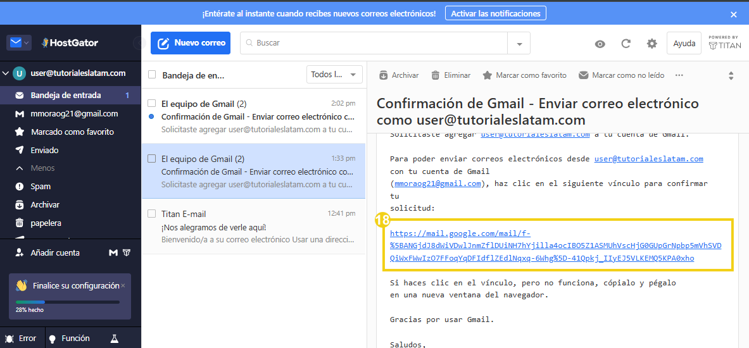This screenshot has width=749, height=348.
Task: Click user@tutorialeslatam.com link after 'desde'
Action: pos(649,158)
